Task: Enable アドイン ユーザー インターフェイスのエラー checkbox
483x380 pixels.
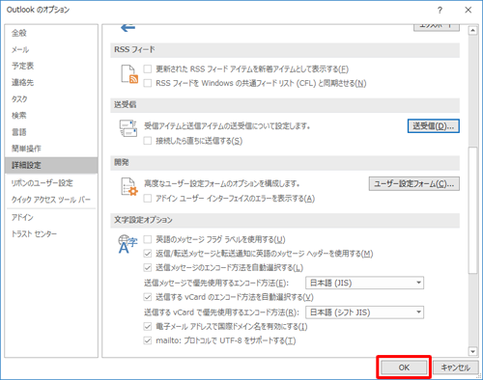Action: click(x=148, y=199)
